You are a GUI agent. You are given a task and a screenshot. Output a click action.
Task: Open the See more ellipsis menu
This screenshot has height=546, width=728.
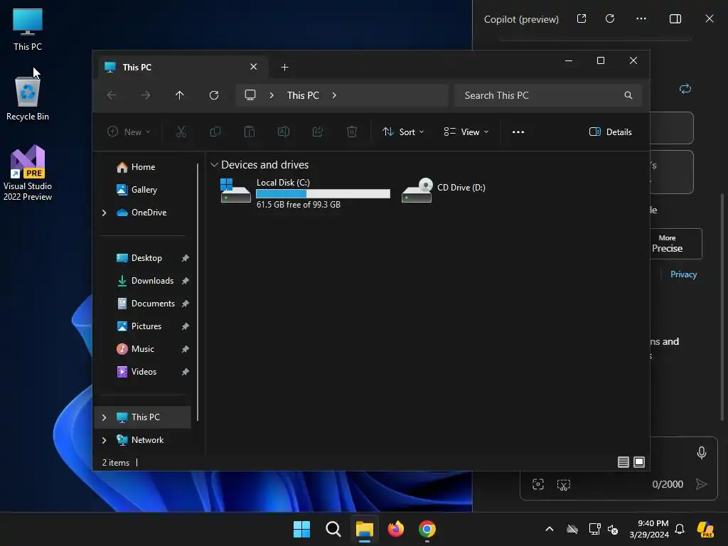[x=518, y=132]
